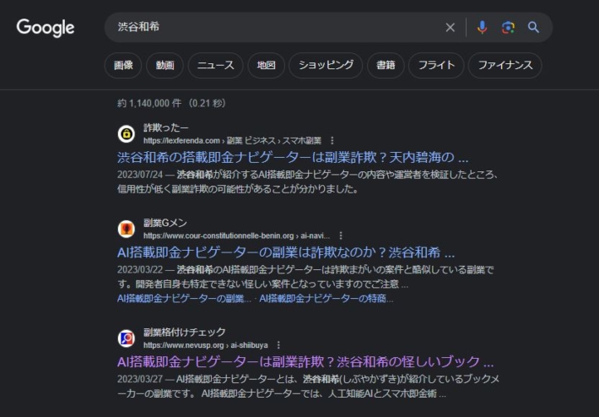Switch to the 画像 filter tab
Viewport: 599px width, 417px height.
[123, 65]
